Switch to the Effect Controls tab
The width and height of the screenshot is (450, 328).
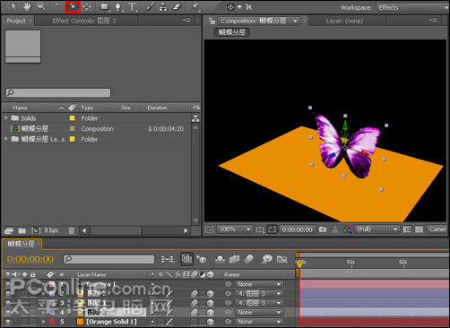pyautogui.click(x=84, y=21)
